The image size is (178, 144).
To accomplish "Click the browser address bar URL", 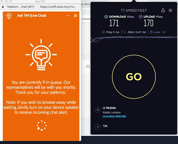I will point(58,7).
